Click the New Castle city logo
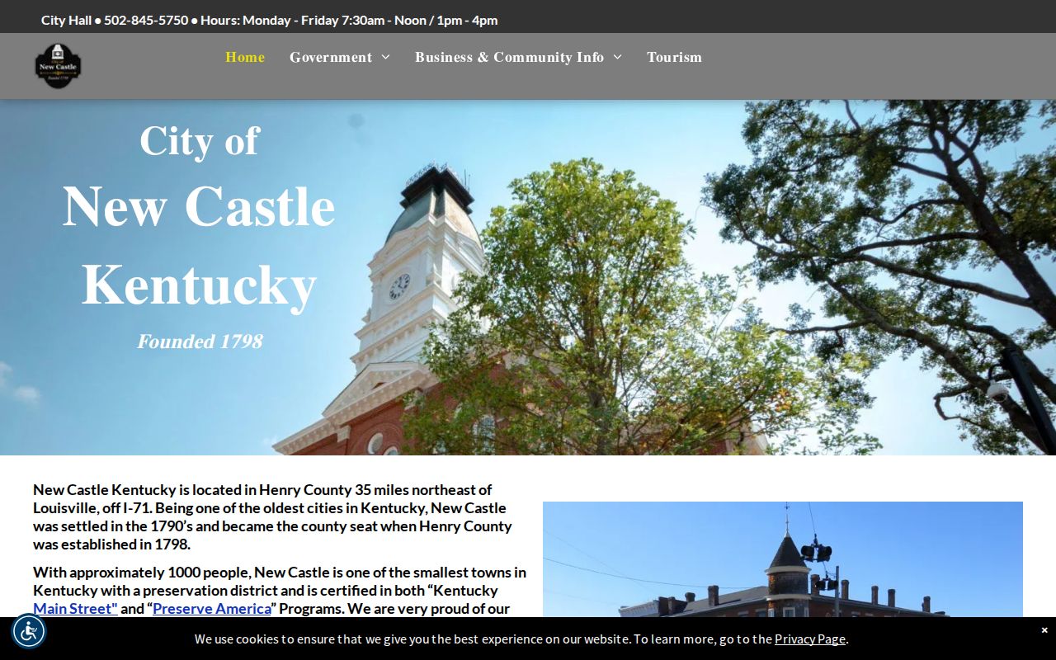The height and width of the screenshot is (660, 1056). point(58,65)
